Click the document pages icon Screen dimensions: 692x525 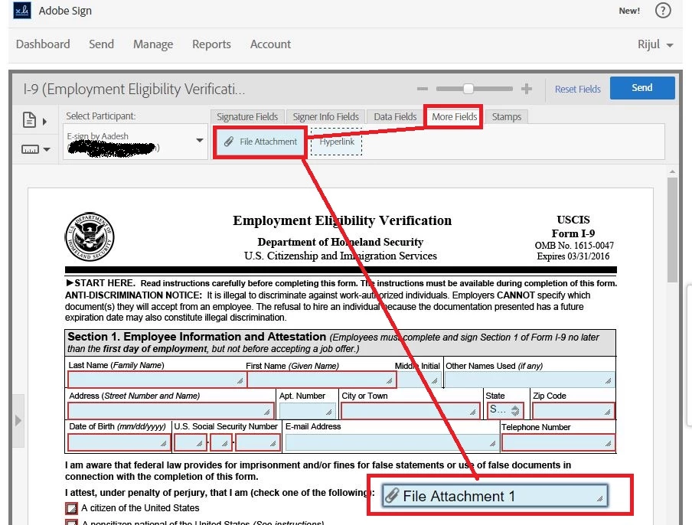tap(30, 120)
